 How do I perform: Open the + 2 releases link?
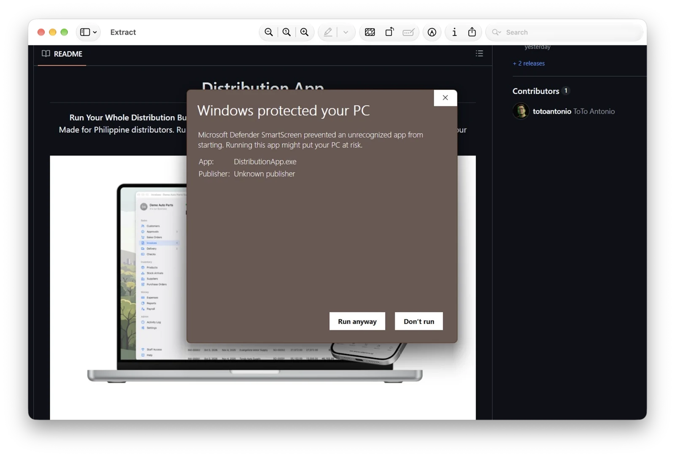coord(529,63)
